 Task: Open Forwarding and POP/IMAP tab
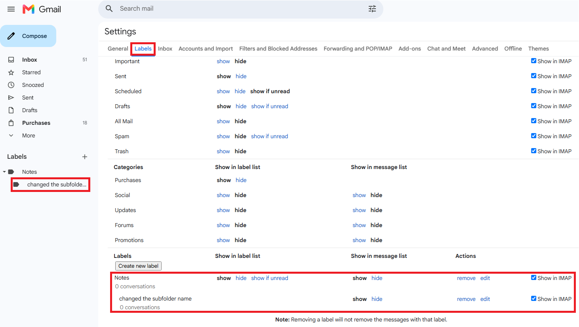358,49
